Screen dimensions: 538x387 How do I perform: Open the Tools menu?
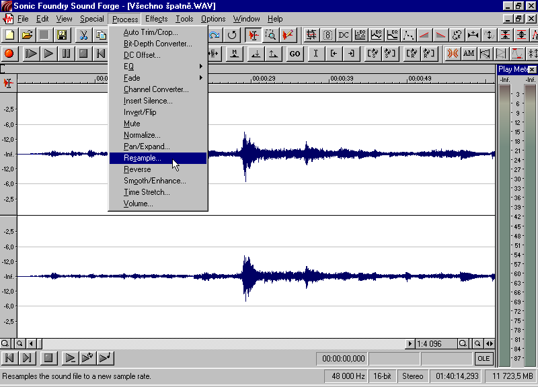184,19
